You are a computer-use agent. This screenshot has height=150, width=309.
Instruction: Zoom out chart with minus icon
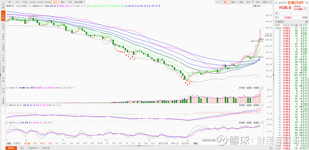[220, 2]
